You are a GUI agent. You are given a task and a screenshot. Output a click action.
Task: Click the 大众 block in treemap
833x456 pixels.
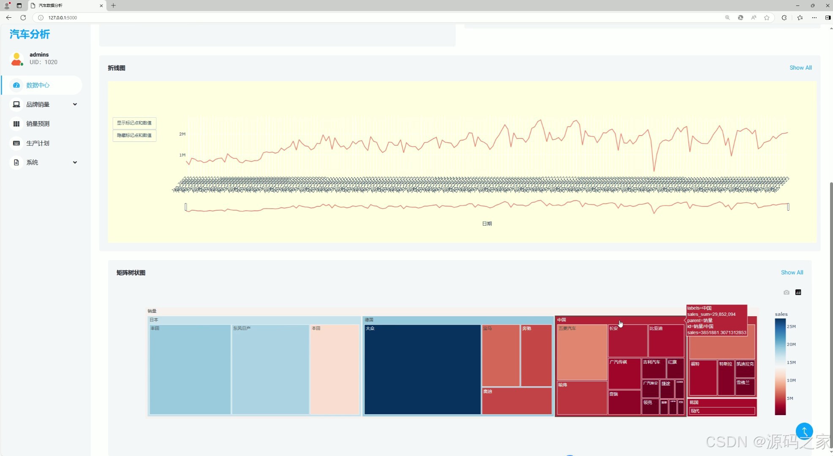pyautogui.click(x=422, y=369)
